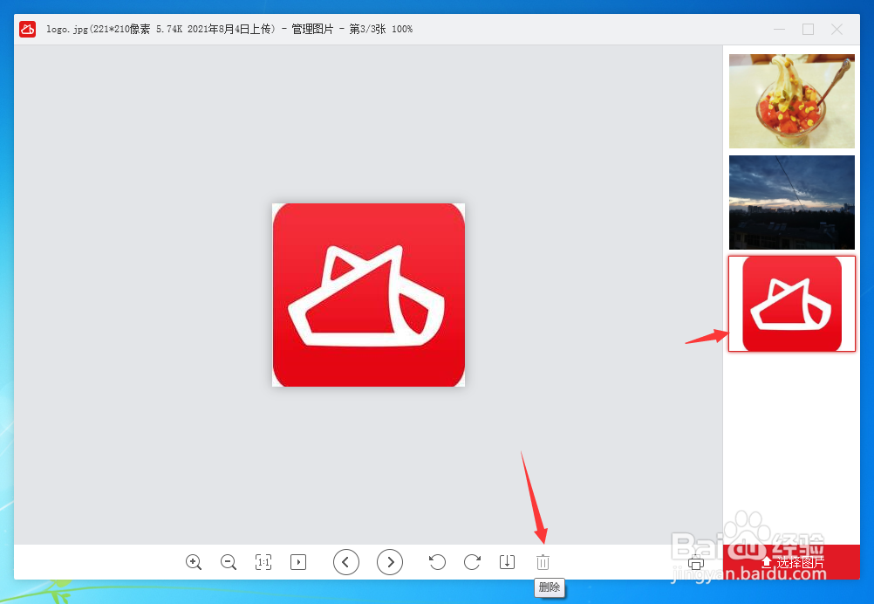Minimize the image manager window
Screen dimensions: 874x604
click(x=779, y=29)
